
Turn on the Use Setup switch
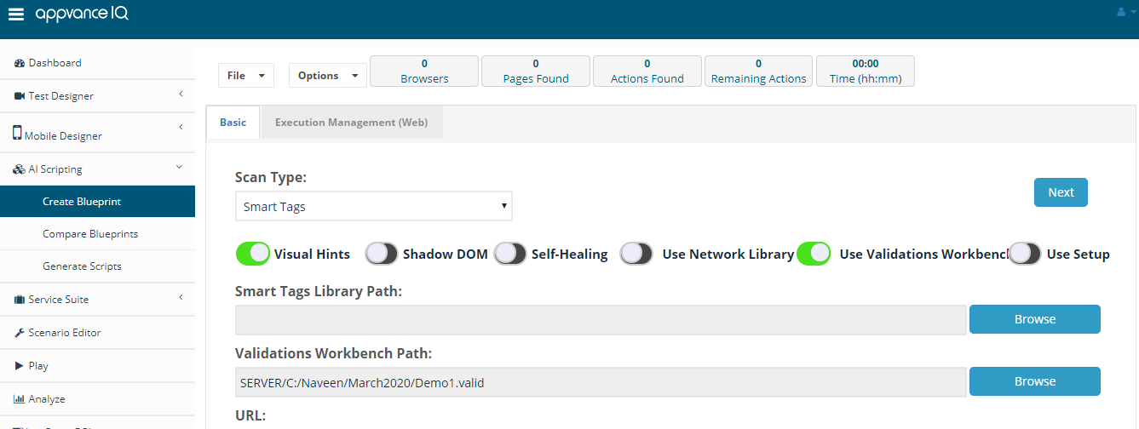1026,254
